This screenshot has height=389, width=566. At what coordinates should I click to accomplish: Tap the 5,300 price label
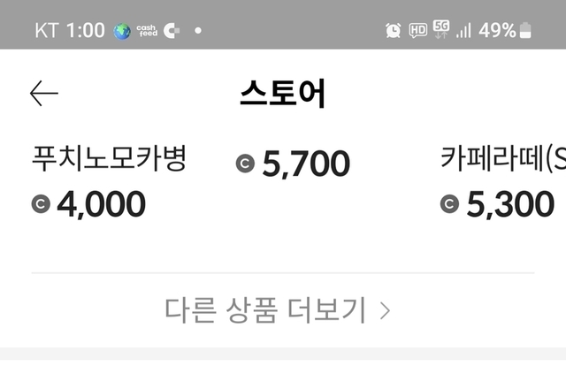coord(509,205)
